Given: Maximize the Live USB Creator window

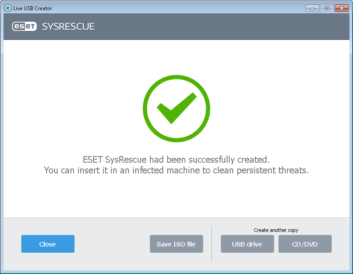Looking at the screenshot, I should pos(327,8).
